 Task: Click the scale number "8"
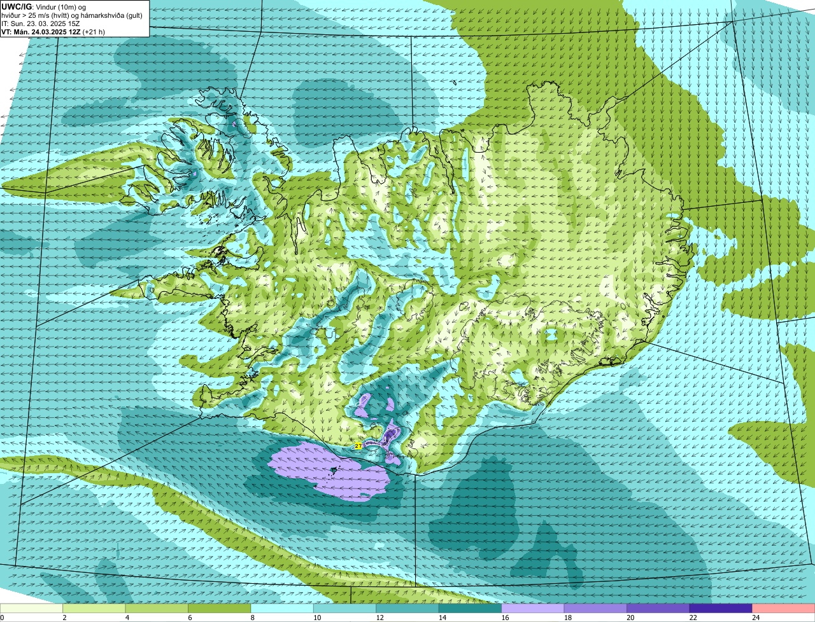252,618
